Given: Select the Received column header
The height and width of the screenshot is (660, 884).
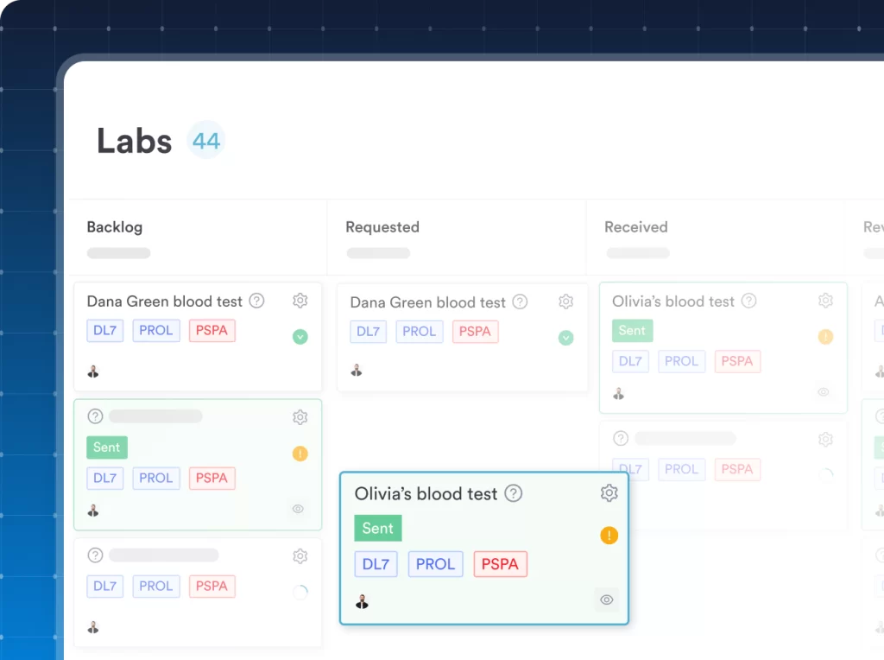Looking at the screenshot, I should tap(636, 227).
